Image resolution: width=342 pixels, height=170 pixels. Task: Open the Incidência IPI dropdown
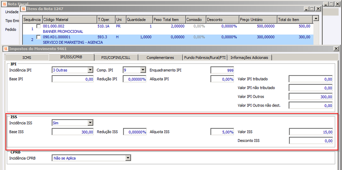[x=90, y=70]
